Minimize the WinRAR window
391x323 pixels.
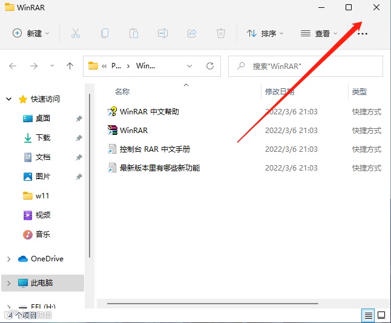pos(321,7)
